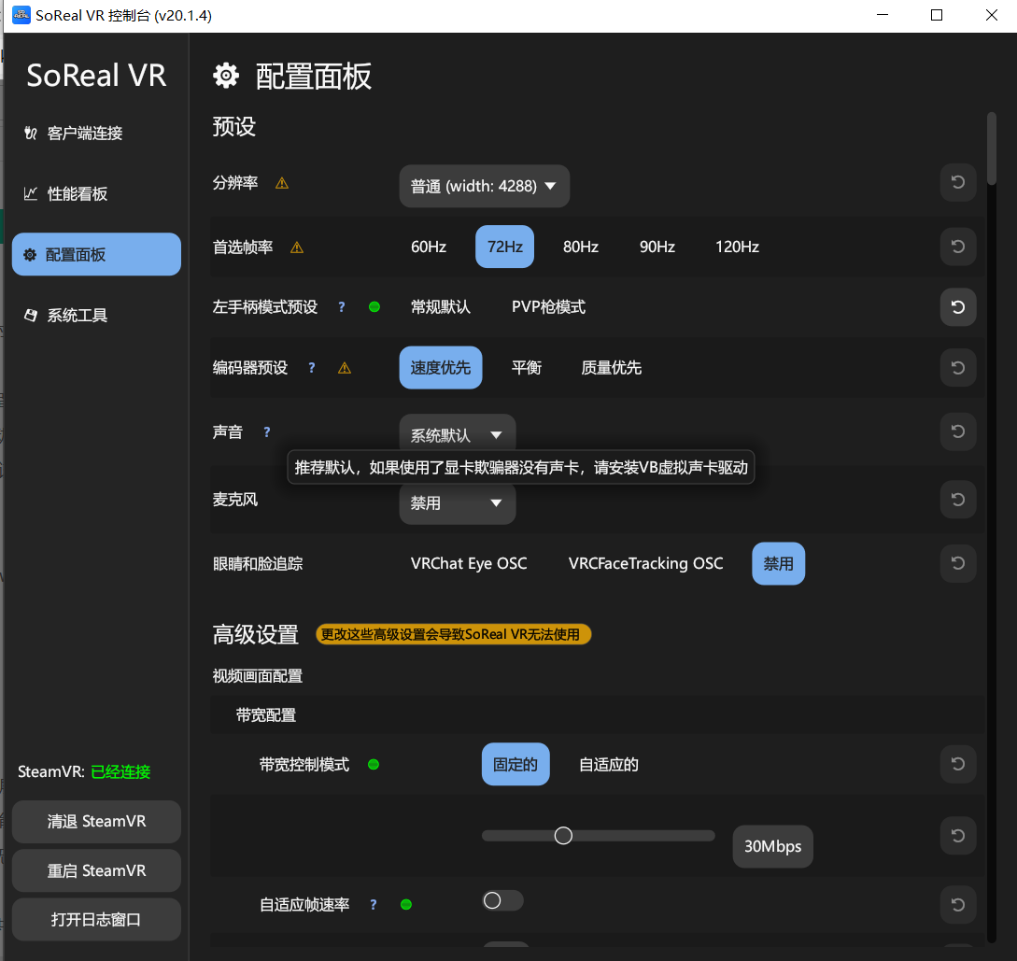
Task: Click the 视频画面配置 section label
Action: tap(258, 675)
